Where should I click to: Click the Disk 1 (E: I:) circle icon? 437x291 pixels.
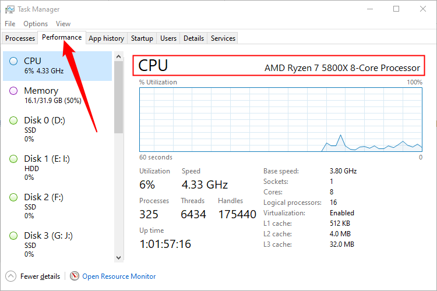(x=14, y=159)
